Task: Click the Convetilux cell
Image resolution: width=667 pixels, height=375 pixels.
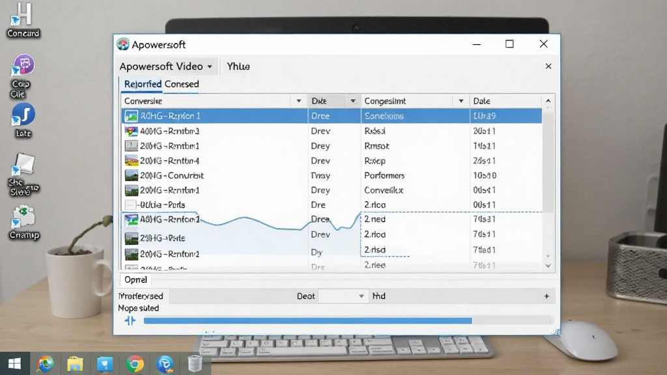Action: point(383,190)
